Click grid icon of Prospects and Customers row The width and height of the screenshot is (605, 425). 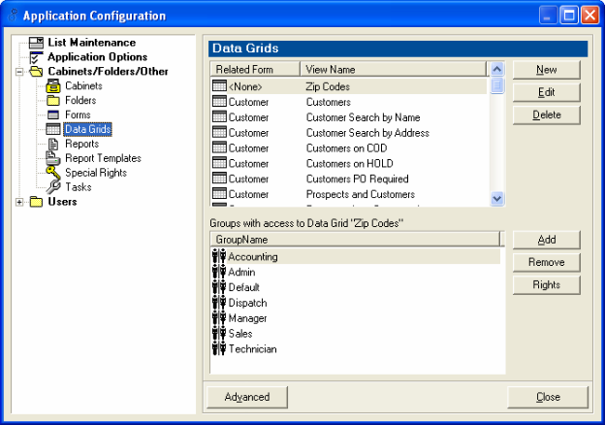(219, 194)
